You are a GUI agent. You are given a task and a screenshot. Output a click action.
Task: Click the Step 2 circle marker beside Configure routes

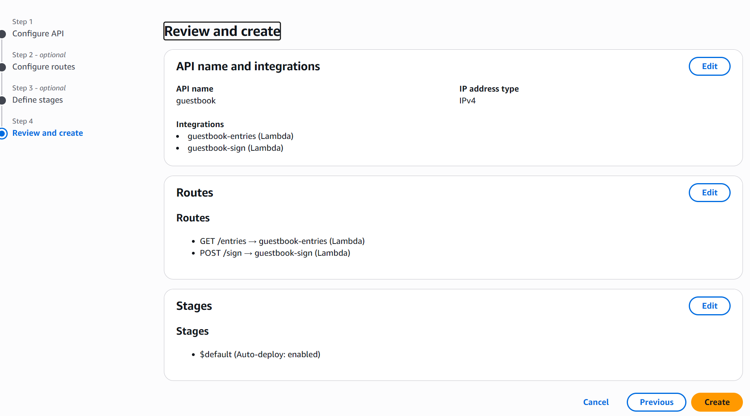pos(3,67)
